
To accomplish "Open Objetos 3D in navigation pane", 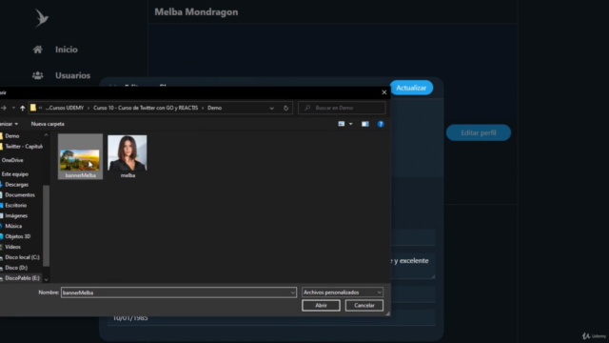I will tap(17, 236).
